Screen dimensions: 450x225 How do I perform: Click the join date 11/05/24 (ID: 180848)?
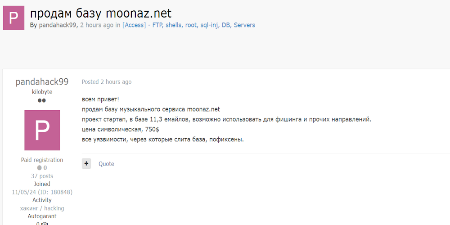[x=42, y=192]
